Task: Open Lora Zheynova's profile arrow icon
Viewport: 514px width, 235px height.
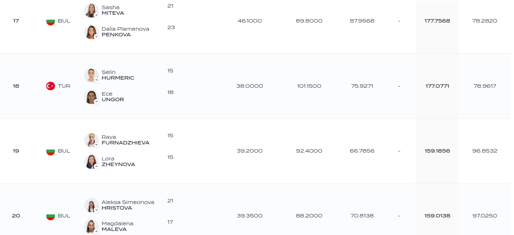Action: click(96, 166)
